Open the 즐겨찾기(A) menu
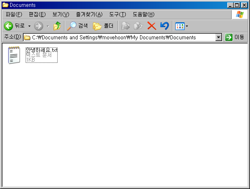250x189 pixels. coord(89,15)
